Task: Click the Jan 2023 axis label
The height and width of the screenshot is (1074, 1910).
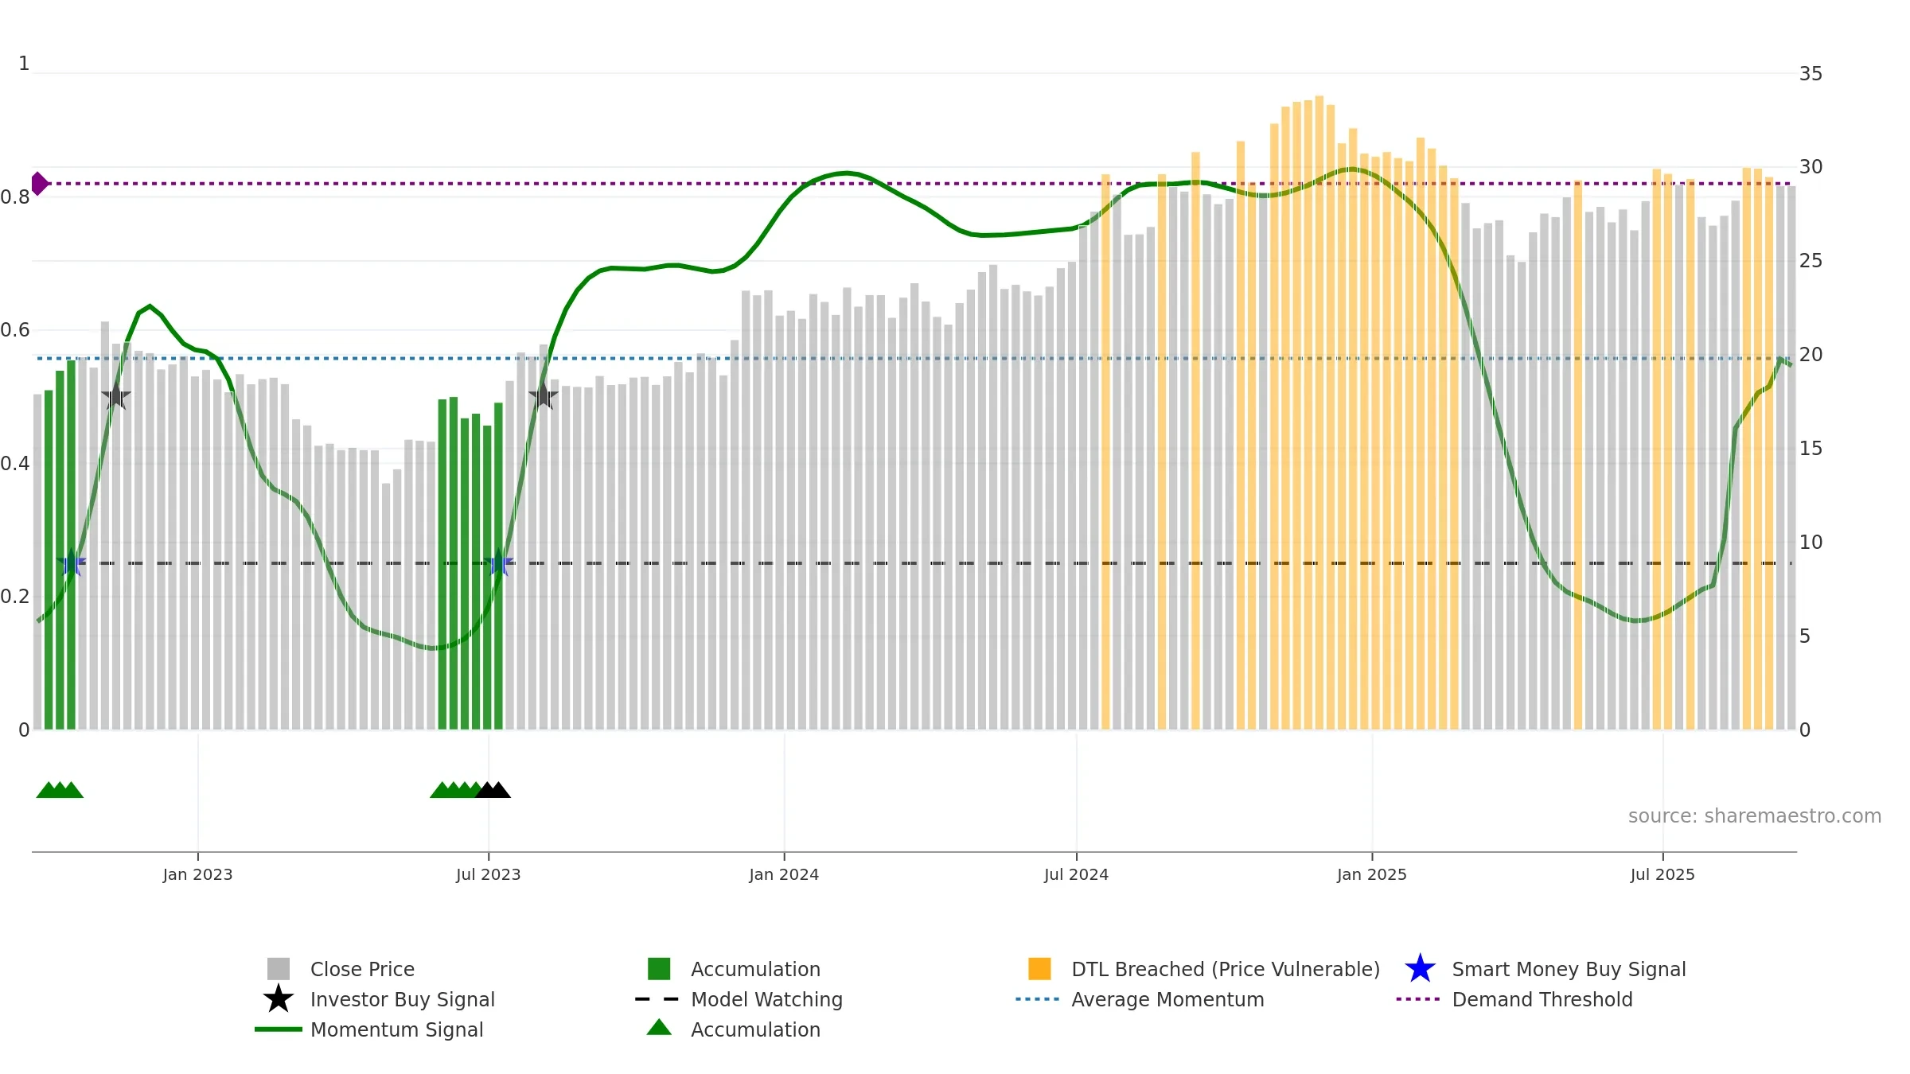Action: tap(197, 874)
